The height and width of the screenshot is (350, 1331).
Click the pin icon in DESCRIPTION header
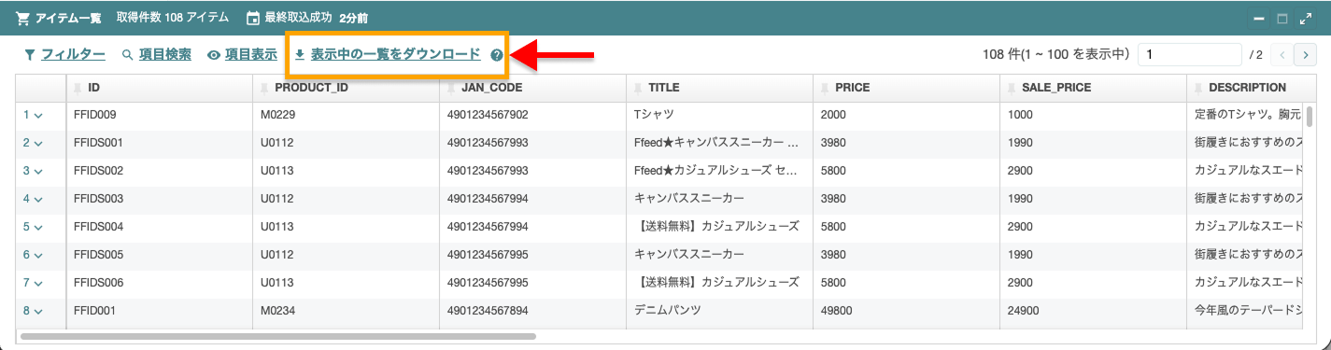tap(1198, 88)
